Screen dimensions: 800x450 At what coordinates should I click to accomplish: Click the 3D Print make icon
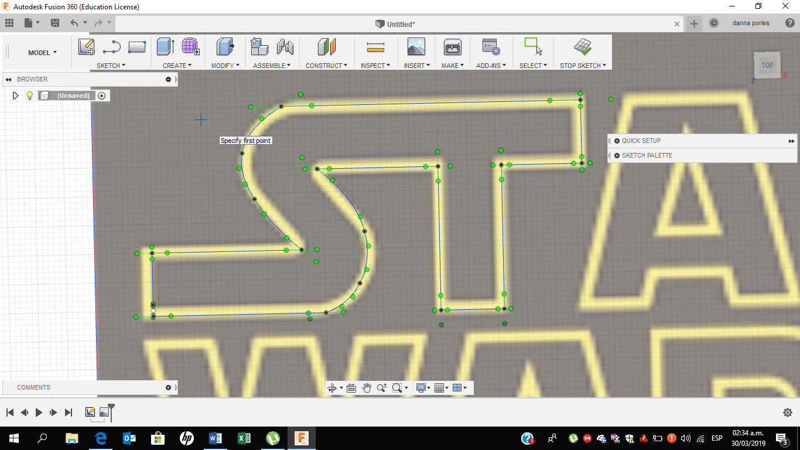click(453, 47)
